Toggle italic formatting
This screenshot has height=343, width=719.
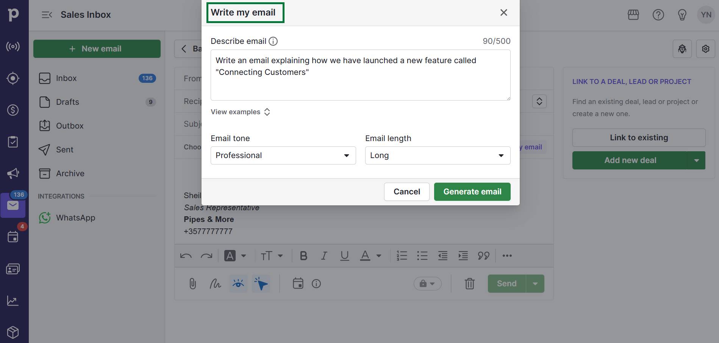[324, 256]
